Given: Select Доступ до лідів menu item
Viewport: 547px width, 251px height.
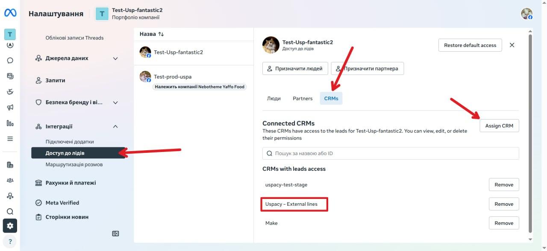Looking at the screenshot, I should 78,153.
